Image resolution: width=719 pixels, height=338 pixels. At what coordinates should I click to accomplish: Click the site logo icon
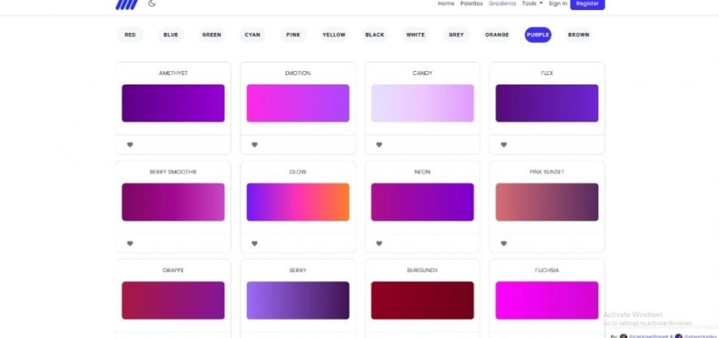[x=126, y=4]
